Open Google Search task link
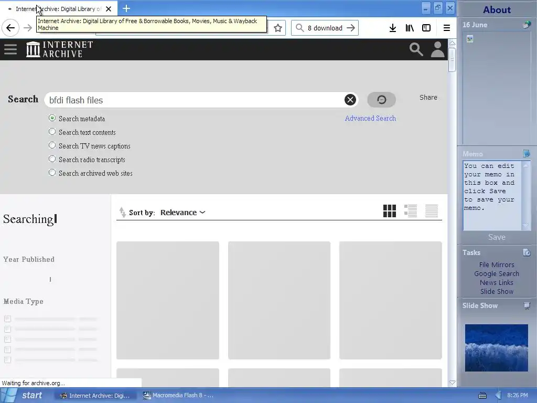Image resolution: width=537 pixels, height=403 pixels. 497,273
